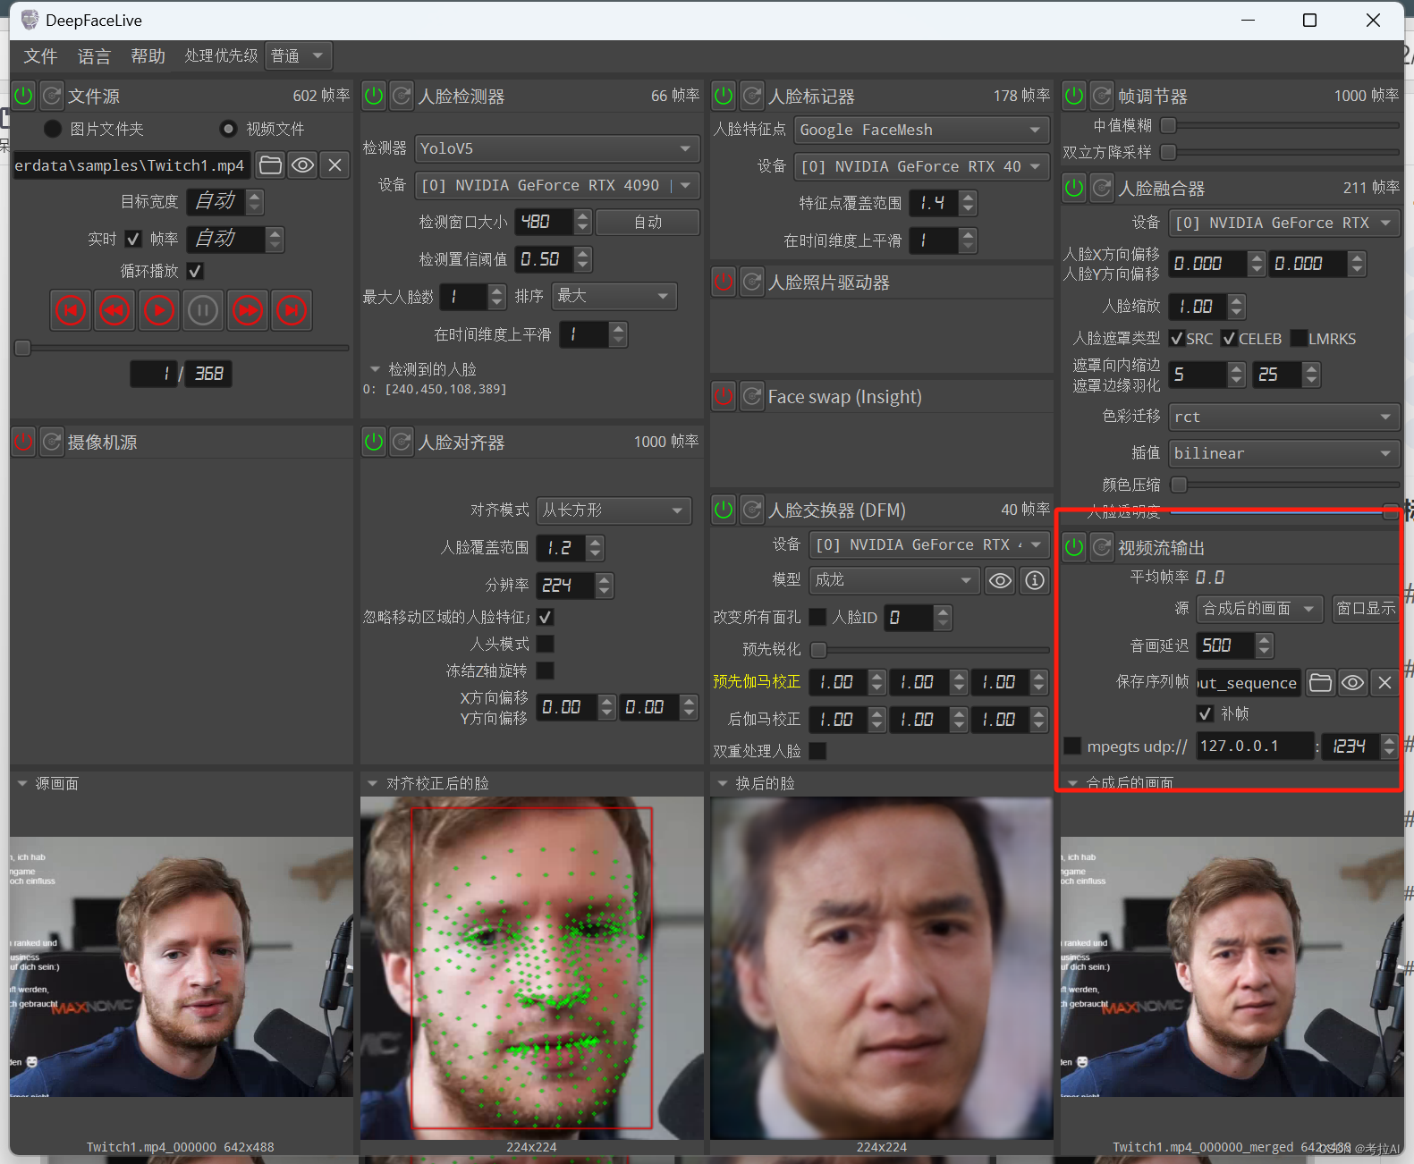Toggle 循环播放 checkbox
Image resolution: width=1414 pixels, height=1164 pixels.
[195, 270]
